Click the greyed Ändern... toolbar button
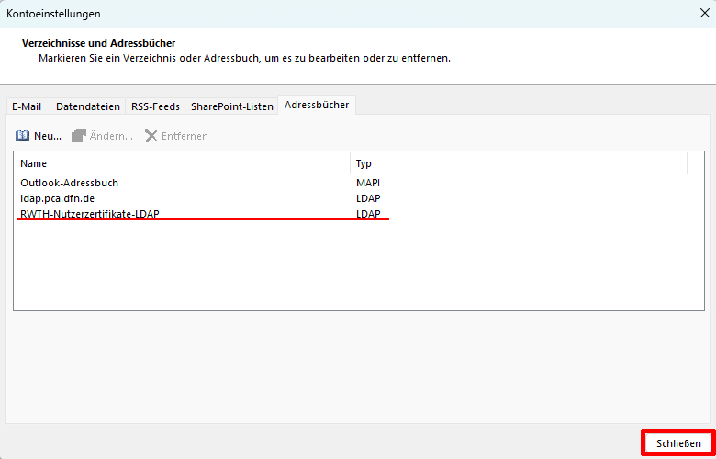Screen dimensions: 716x459 coord(102,136)
